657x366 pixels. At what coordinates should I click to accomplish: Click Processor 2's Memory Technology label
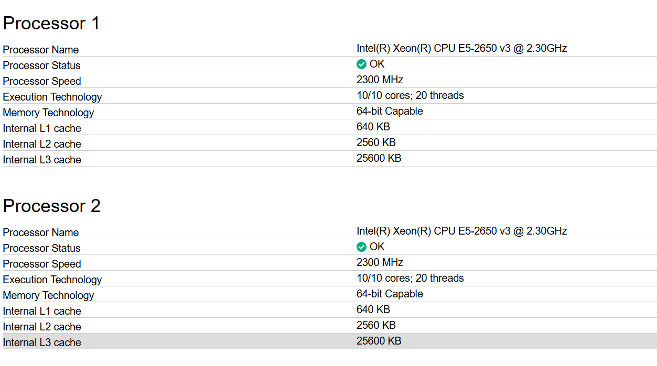(48, 295)
